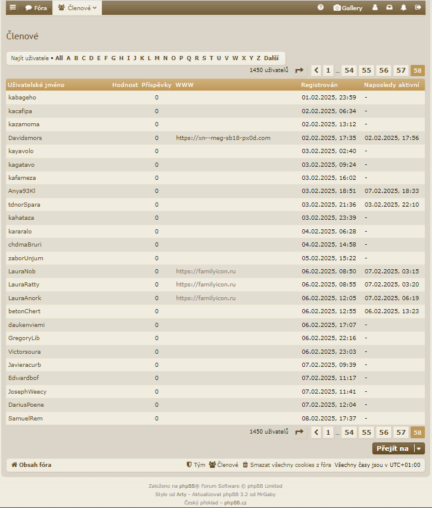Viewport: 432px width, 508px height.
Task: Open the hamburger menu icon
Action: 13,8
